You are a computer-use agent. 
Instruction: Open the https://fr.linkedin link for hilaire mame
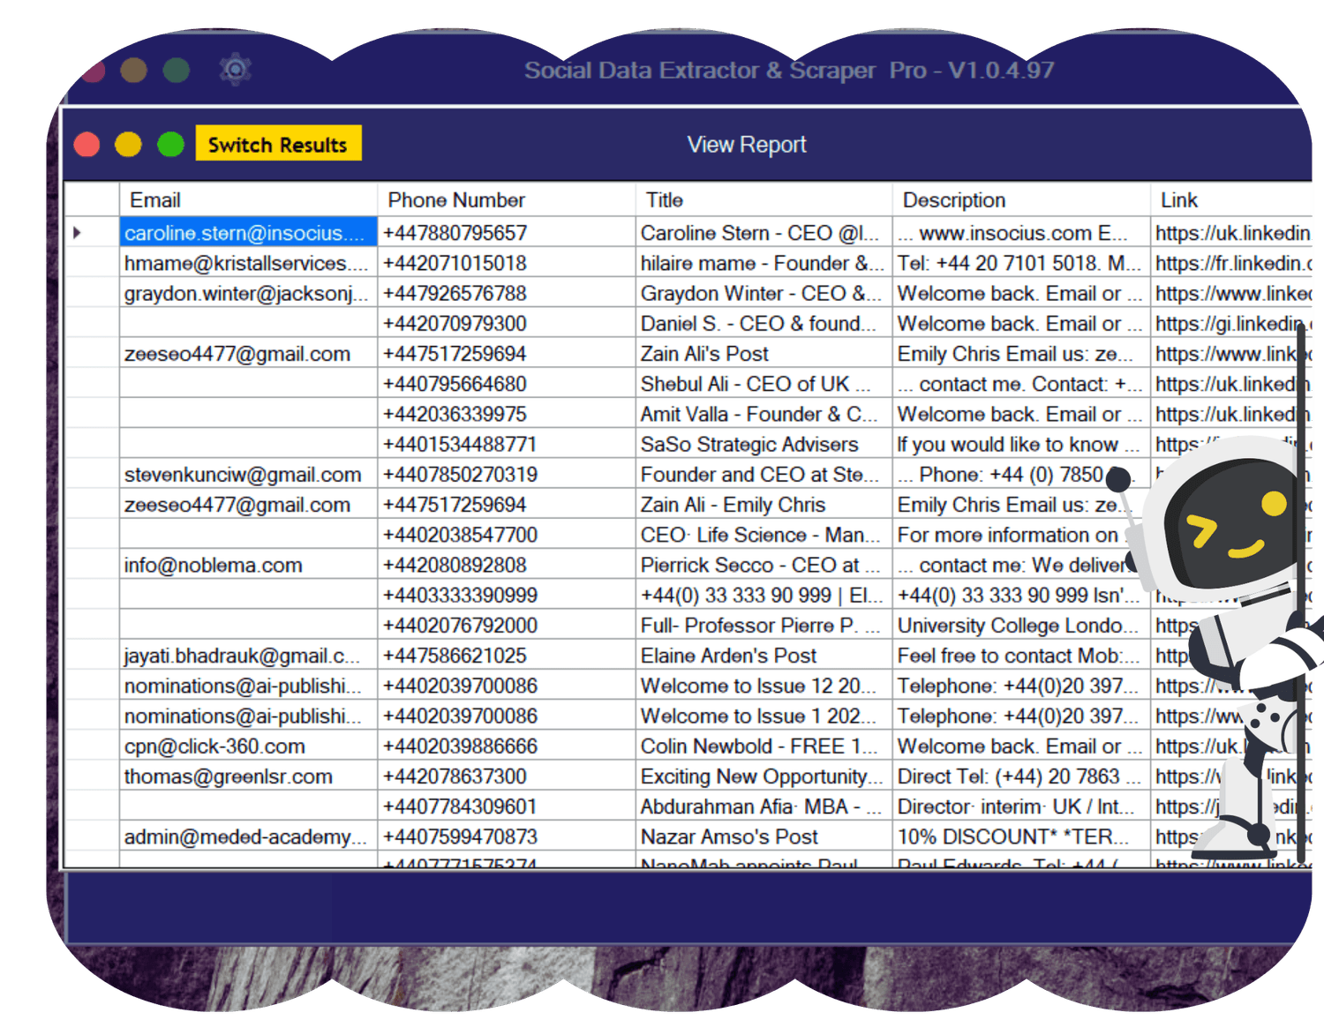pyautogui.click(x=1230, y=264)
